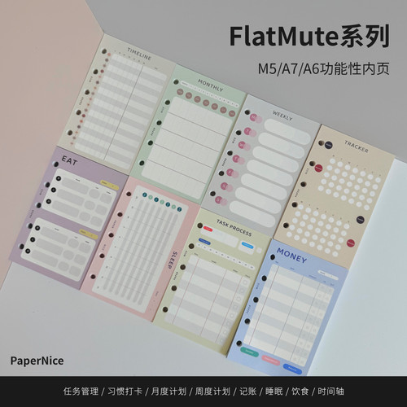Screen dimensions: 407x407
Task: Select the TIMELINE planner page
Action: click(116, 103)
